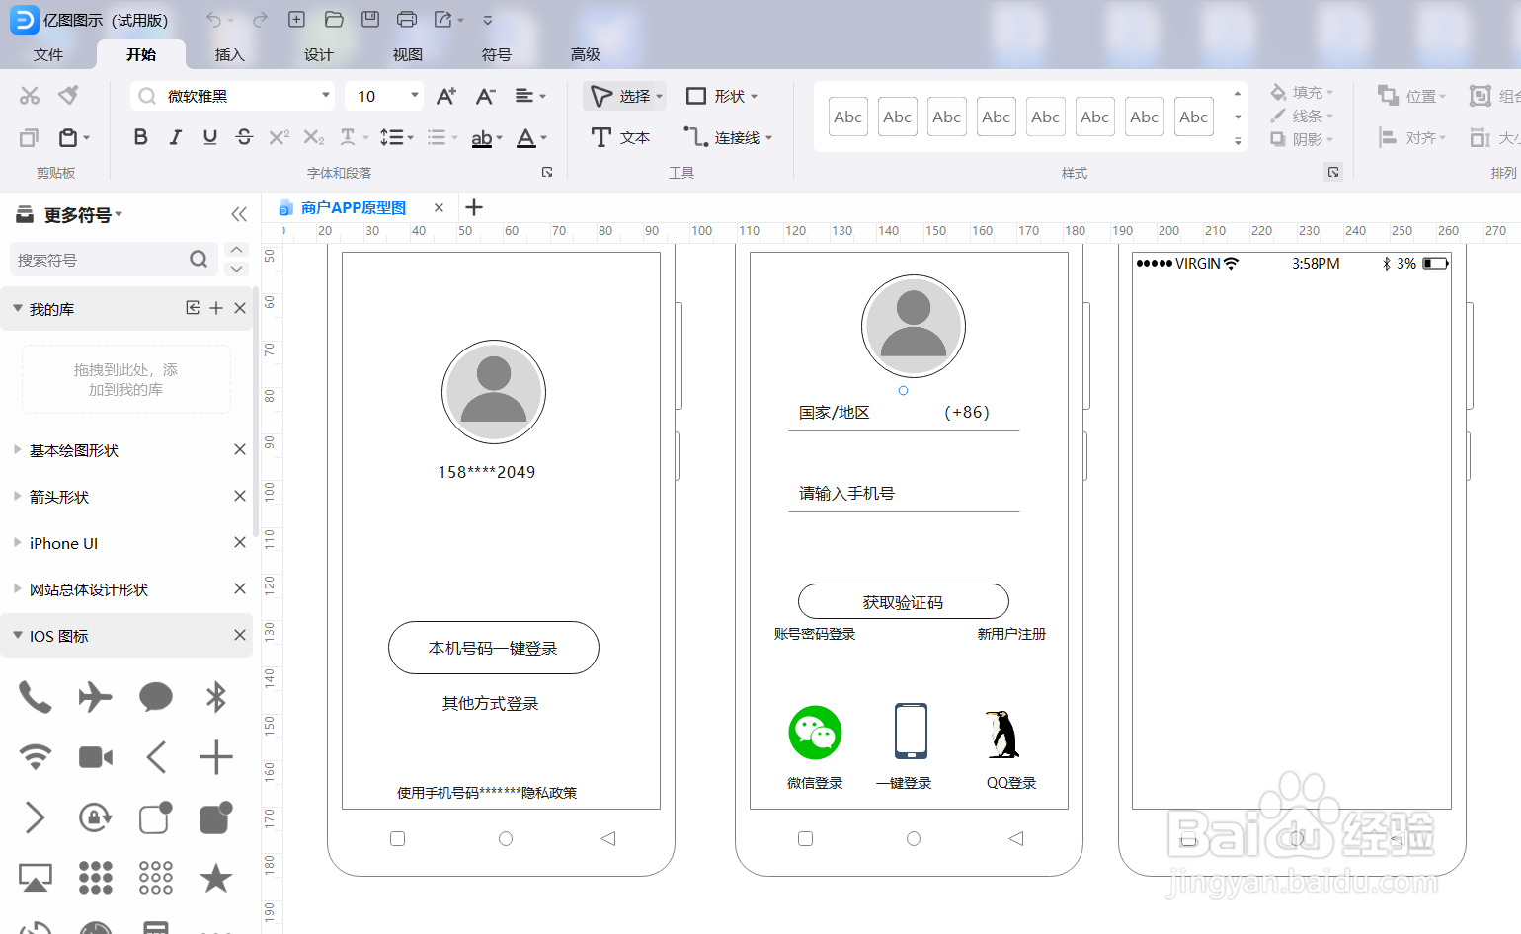Screen dimensions: 1521x934
Task: Click the 搜索符号 symbol search field
Action: point(109,259)
